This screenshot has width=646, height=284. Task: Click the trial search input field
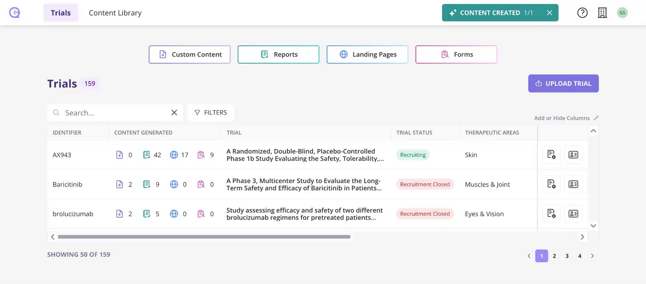(114, 113)
